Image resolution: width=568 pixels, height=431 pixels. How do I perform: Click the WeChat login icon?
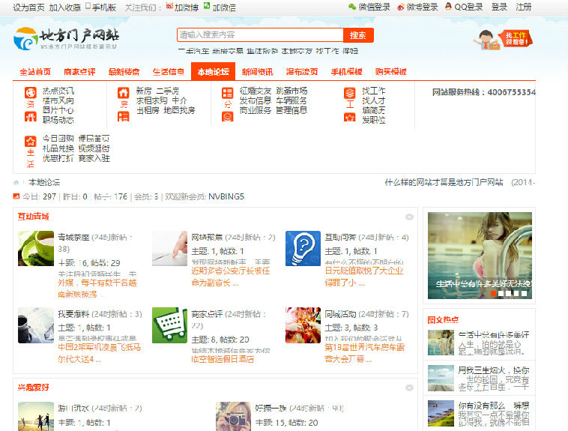point(352,7)
